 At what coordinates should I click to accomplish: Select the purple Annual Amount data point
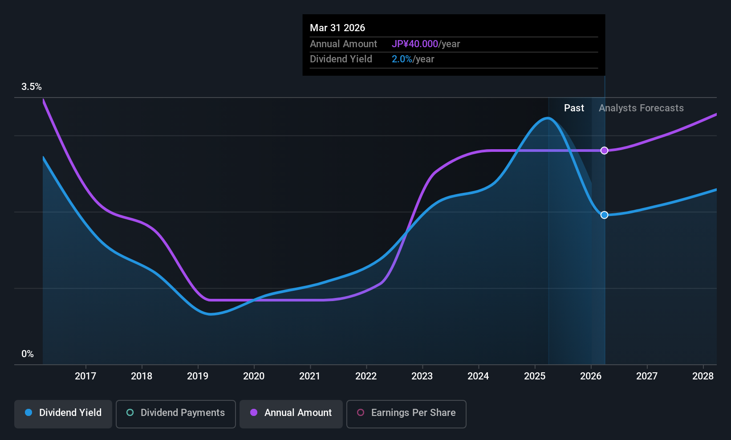click(x=604, y=151)
